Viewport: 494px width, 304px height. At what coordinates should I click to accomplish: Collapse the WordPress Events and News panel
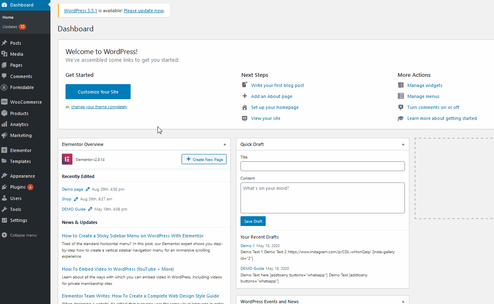403,302
